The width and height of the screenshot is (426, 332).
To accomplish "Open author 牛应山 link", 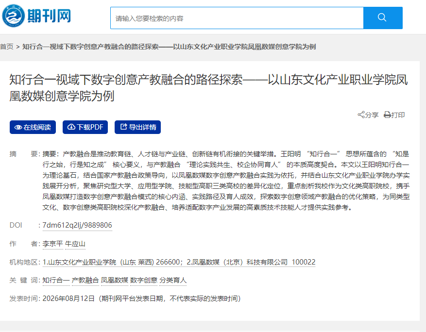I will point(75,244).
